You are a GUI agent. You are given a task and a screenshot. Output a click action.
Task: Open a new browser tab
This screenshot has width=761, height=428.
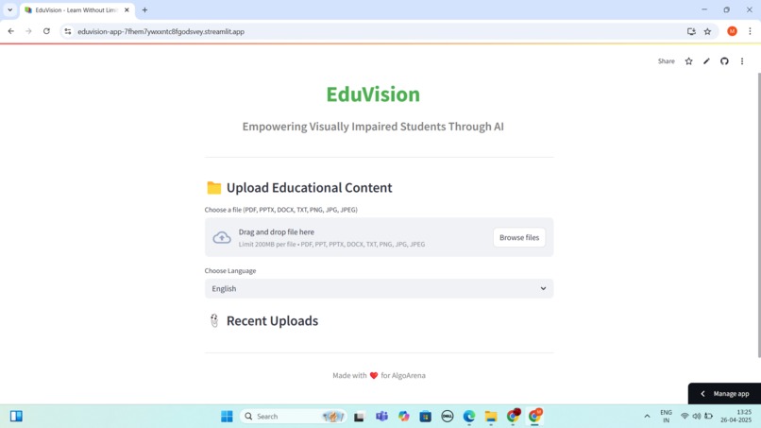pos(144,10)
